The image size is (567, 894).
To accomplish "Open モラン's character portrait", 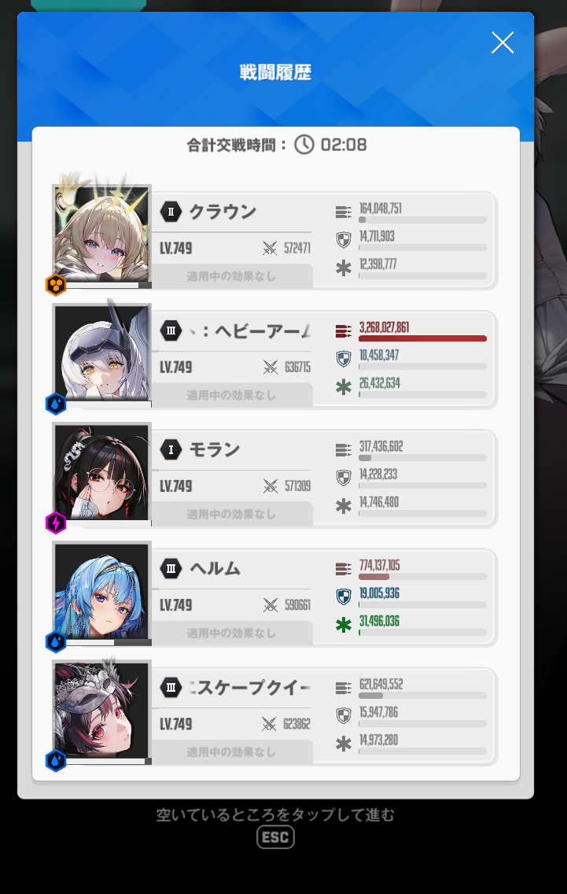I will pyautogui.click(x=102, y=472).
